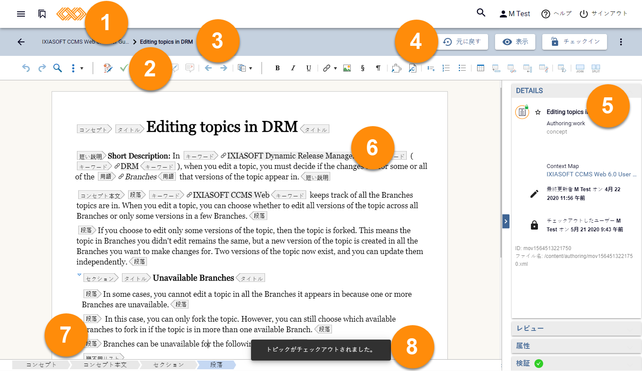Open editor more-options dropdown

coord(77,68)
